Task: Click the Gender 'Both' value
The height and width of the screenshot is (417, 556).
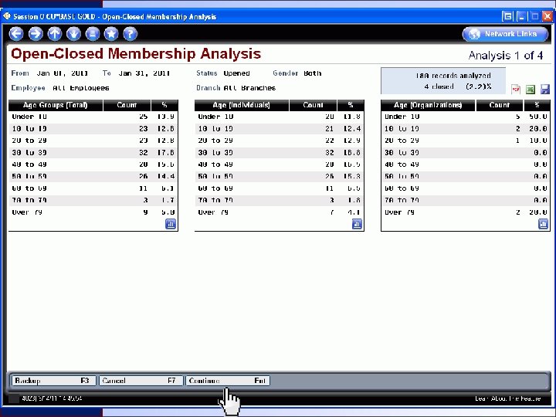Action: click(313, 73)
